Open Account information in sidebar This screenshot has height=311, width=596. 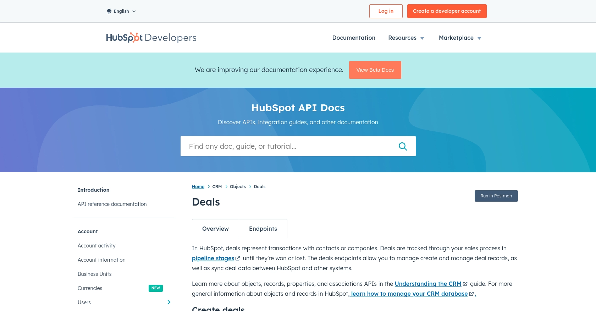pyautogui.click(x=101, y=260)
